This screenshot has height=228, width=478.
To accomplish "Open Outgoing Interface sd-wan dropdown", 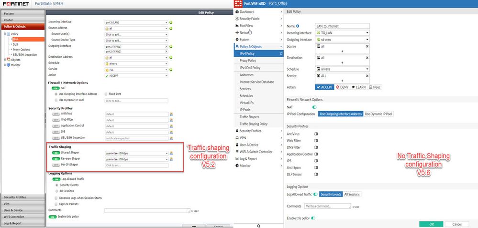I will pos(342,40).
